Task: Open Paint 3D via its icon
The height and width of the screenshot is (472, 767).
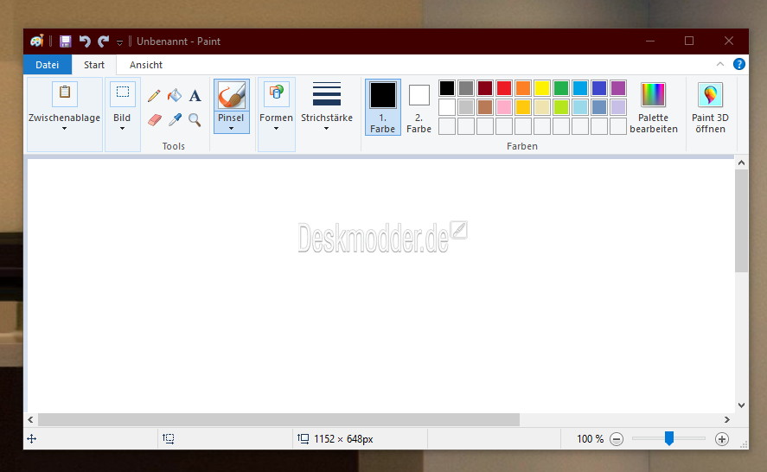Action: pyautogui.click(x=710, y=94)
